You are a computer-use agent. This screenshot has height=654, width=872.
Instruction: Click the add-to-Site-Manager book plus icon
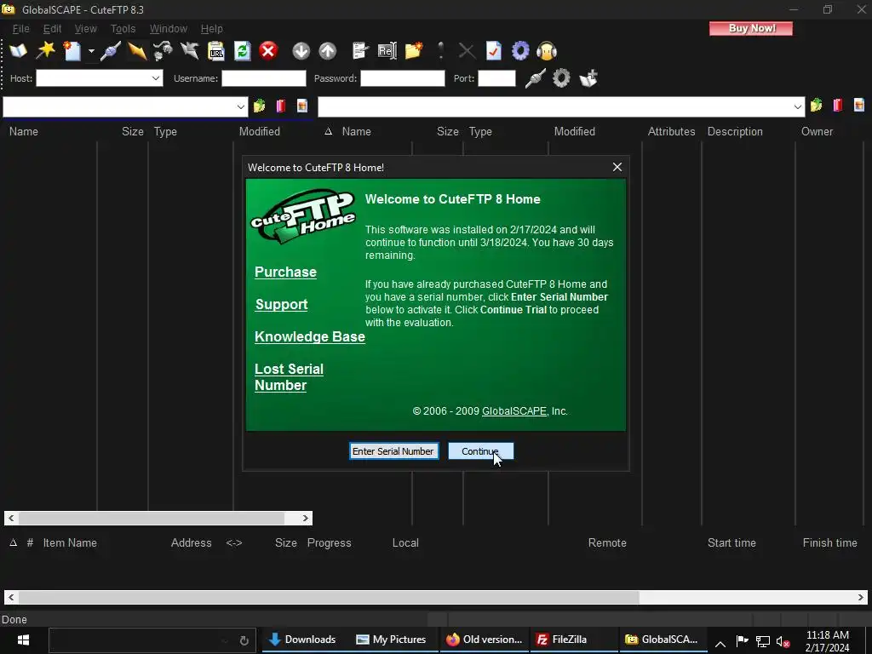588,78
